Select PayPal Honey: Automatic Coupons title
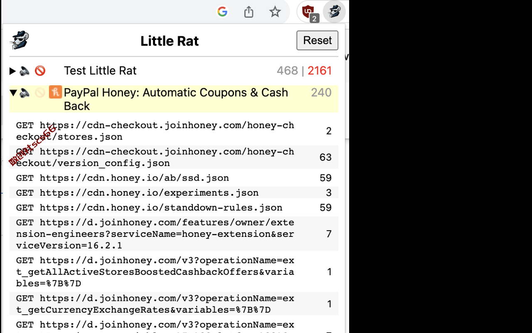 click(176, 99)
